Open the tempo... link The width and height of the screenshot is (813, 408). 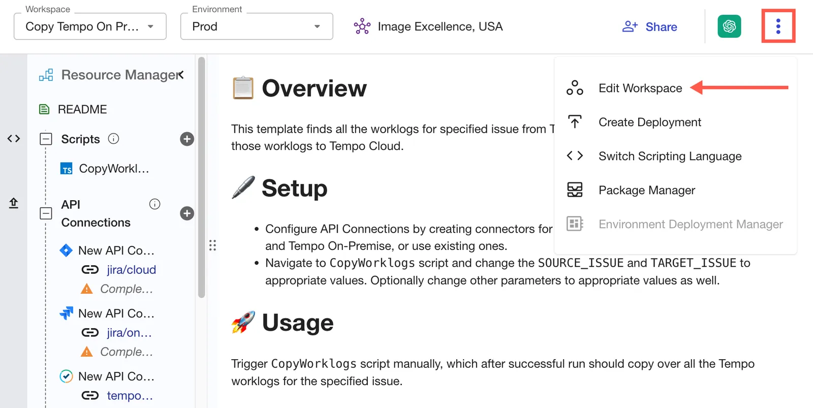(x=130, y=396)
